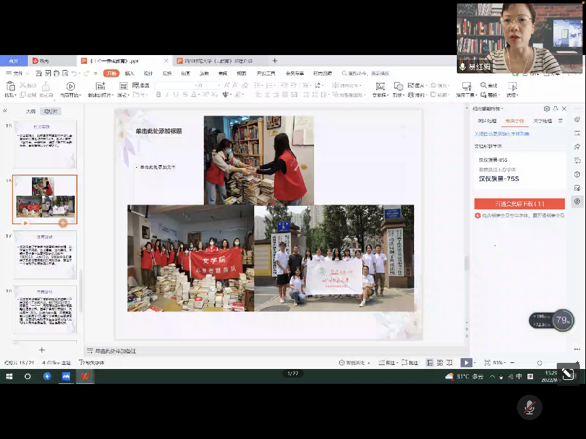This screenshot has width=586, height=439.
Task: Open WPS Office from Windows taskbar
Action: pos(85,376)
